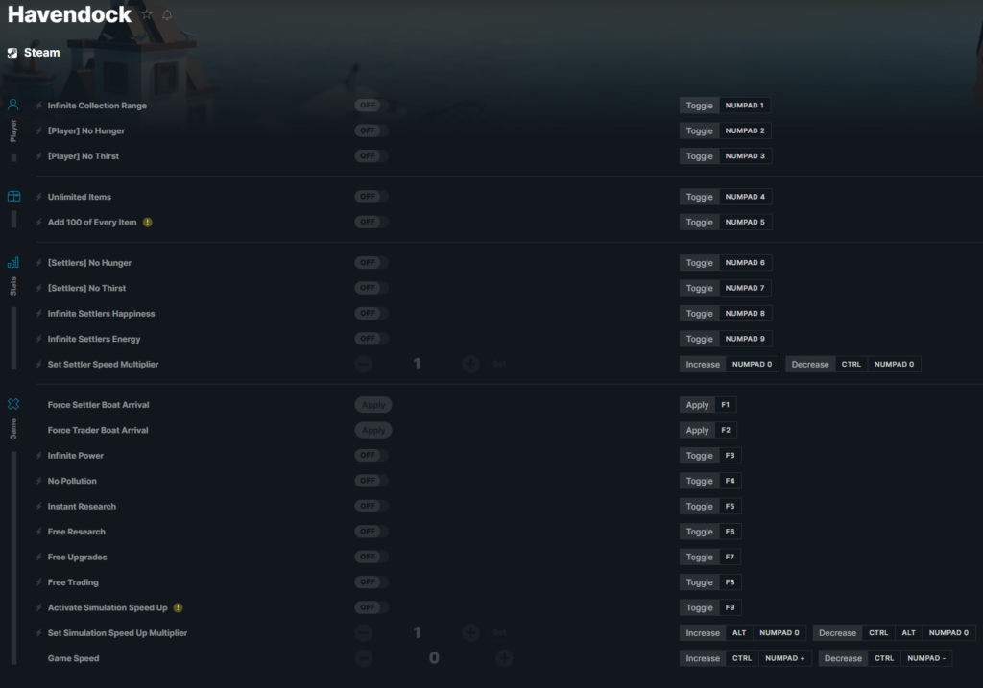The width and height of the screenshot is (983, 688).
Task: Turn on Unlimited Items switch
Action: pos(372,197)
